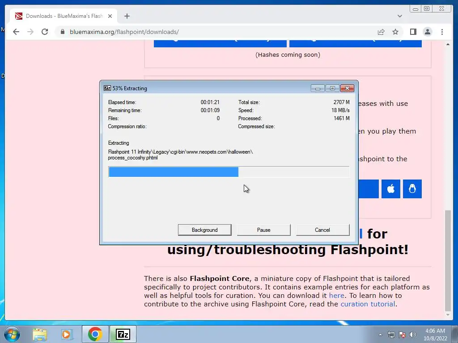Click the remaining time value 00:01:09
Viewport: 458px width, 343px height.
click(x=210, y=110)
